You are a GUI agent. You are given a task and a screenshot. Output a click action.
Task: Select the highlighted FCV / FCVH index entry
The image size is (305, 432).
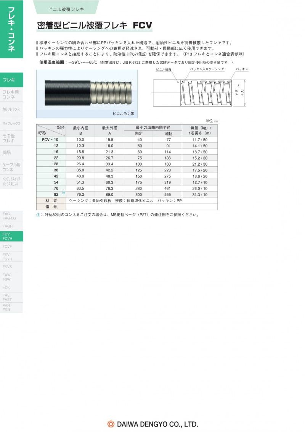[x=11, y=236]
